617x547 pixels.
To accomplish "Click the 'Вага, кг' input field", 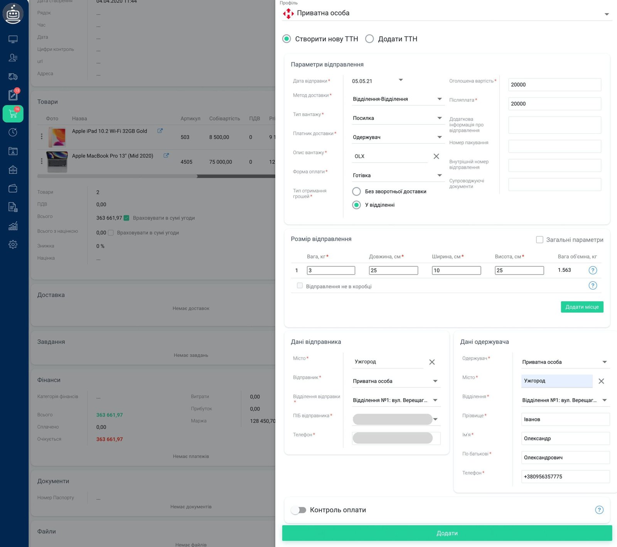I will click(x=331, y=271).
